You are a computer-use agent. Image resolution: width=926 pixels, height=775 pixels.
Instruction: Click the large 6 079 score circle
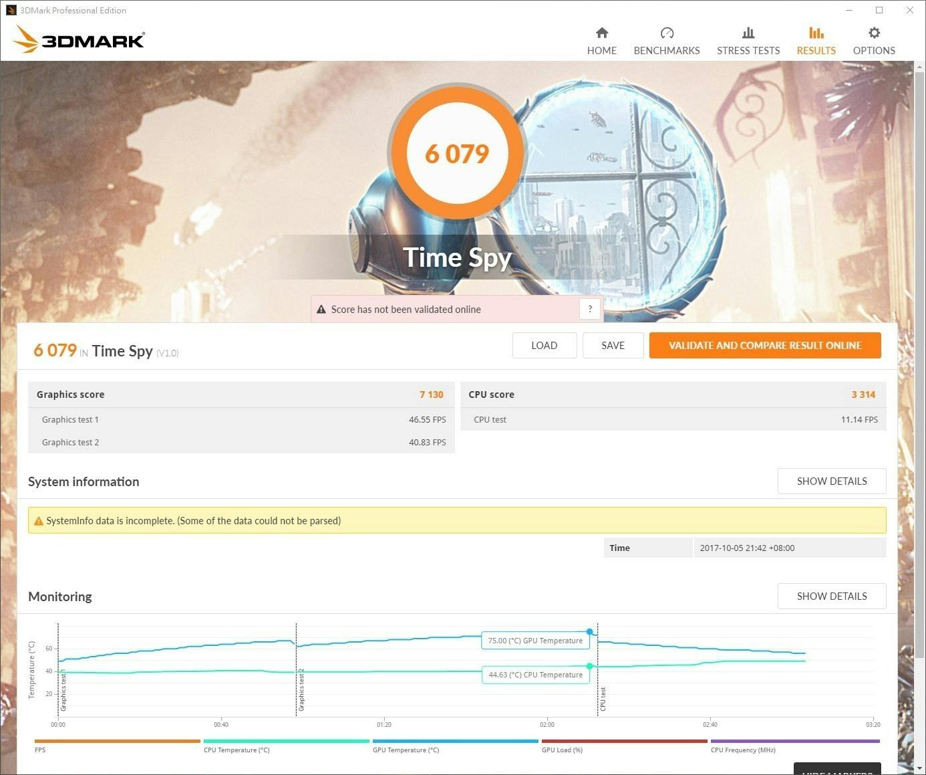[458, 153]
